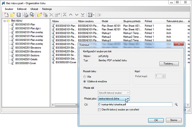Click the Move up arrow icon
192x127 pixels.
71,15
